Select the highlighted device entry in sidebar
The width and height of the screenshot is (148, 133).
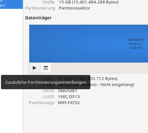[11, 4]
